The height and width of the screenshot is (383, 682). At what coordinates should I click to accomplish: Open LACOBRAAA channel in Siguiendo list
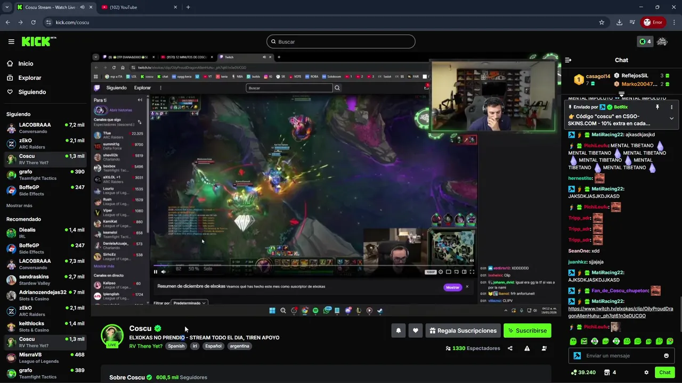45,128
